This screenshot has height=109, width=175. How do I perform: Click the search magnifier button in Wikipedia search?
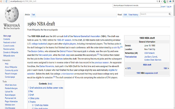point(170,14)
